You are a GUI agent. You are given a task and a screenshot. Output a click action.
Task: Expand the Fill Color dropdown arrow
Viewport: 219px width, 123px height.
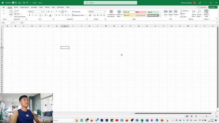tap(48, 15)
